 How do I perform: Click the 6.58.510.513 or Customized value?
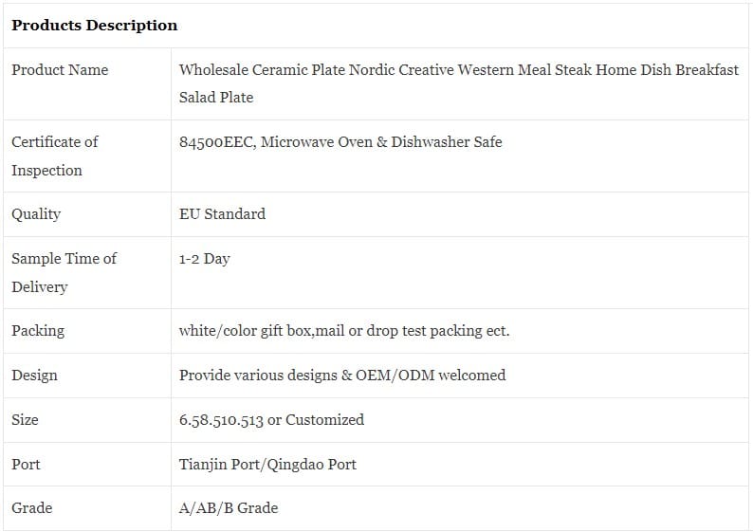271,419
